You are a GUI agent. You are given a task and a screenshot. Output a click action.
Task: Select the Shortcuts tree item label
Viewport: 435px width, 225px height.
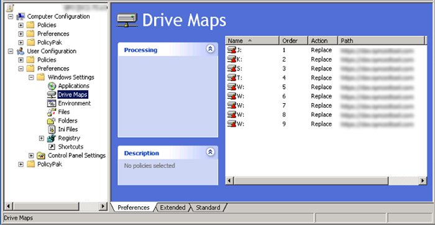[x=71, y=147]
